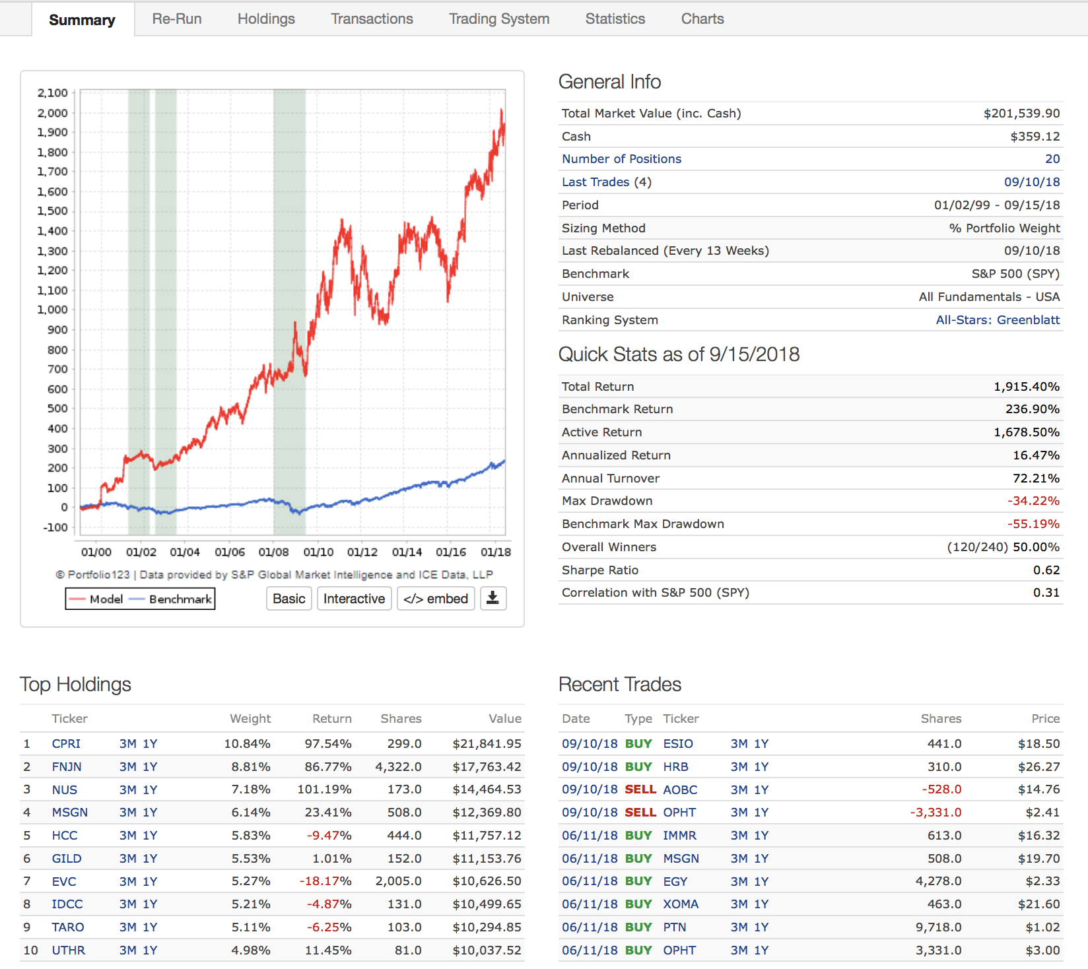This screenshot has height=969, width=1088.
Task: View 3M chart for FNJN holding
Action: pos(127,767)
